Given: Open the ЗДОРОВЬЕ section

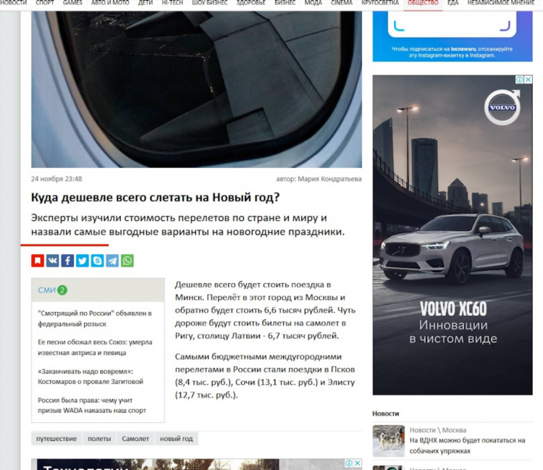Looking at the screenshot, I should (251, 3).
